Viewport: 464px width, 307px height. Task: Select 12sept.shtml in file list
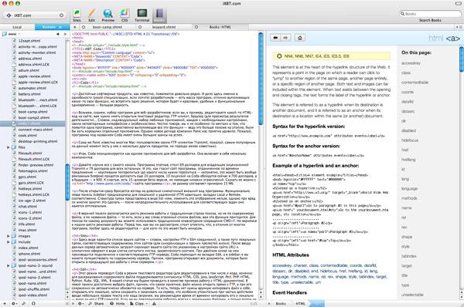tap(29, 41)
